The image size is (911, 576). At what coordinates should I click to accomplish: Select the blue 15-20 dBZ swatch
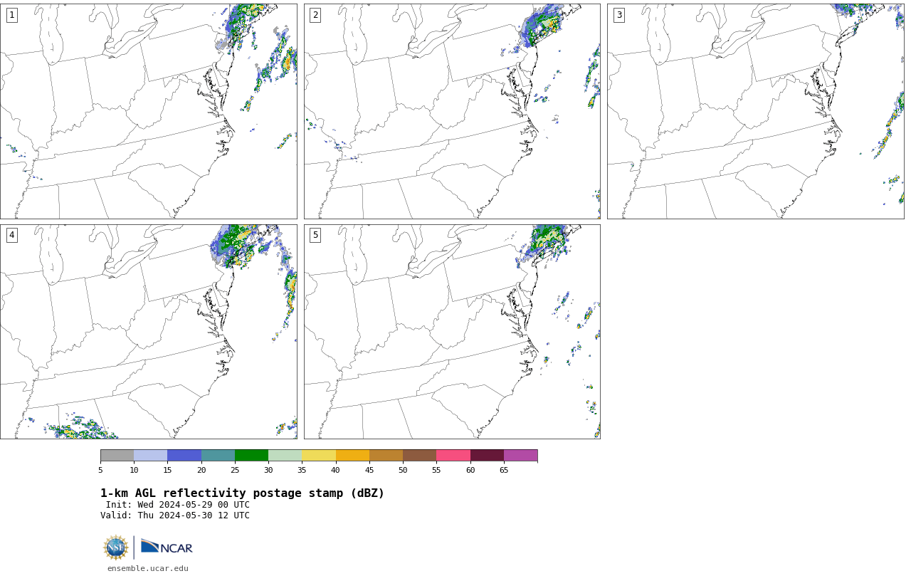pyautogui.click(x=184, y=456)
